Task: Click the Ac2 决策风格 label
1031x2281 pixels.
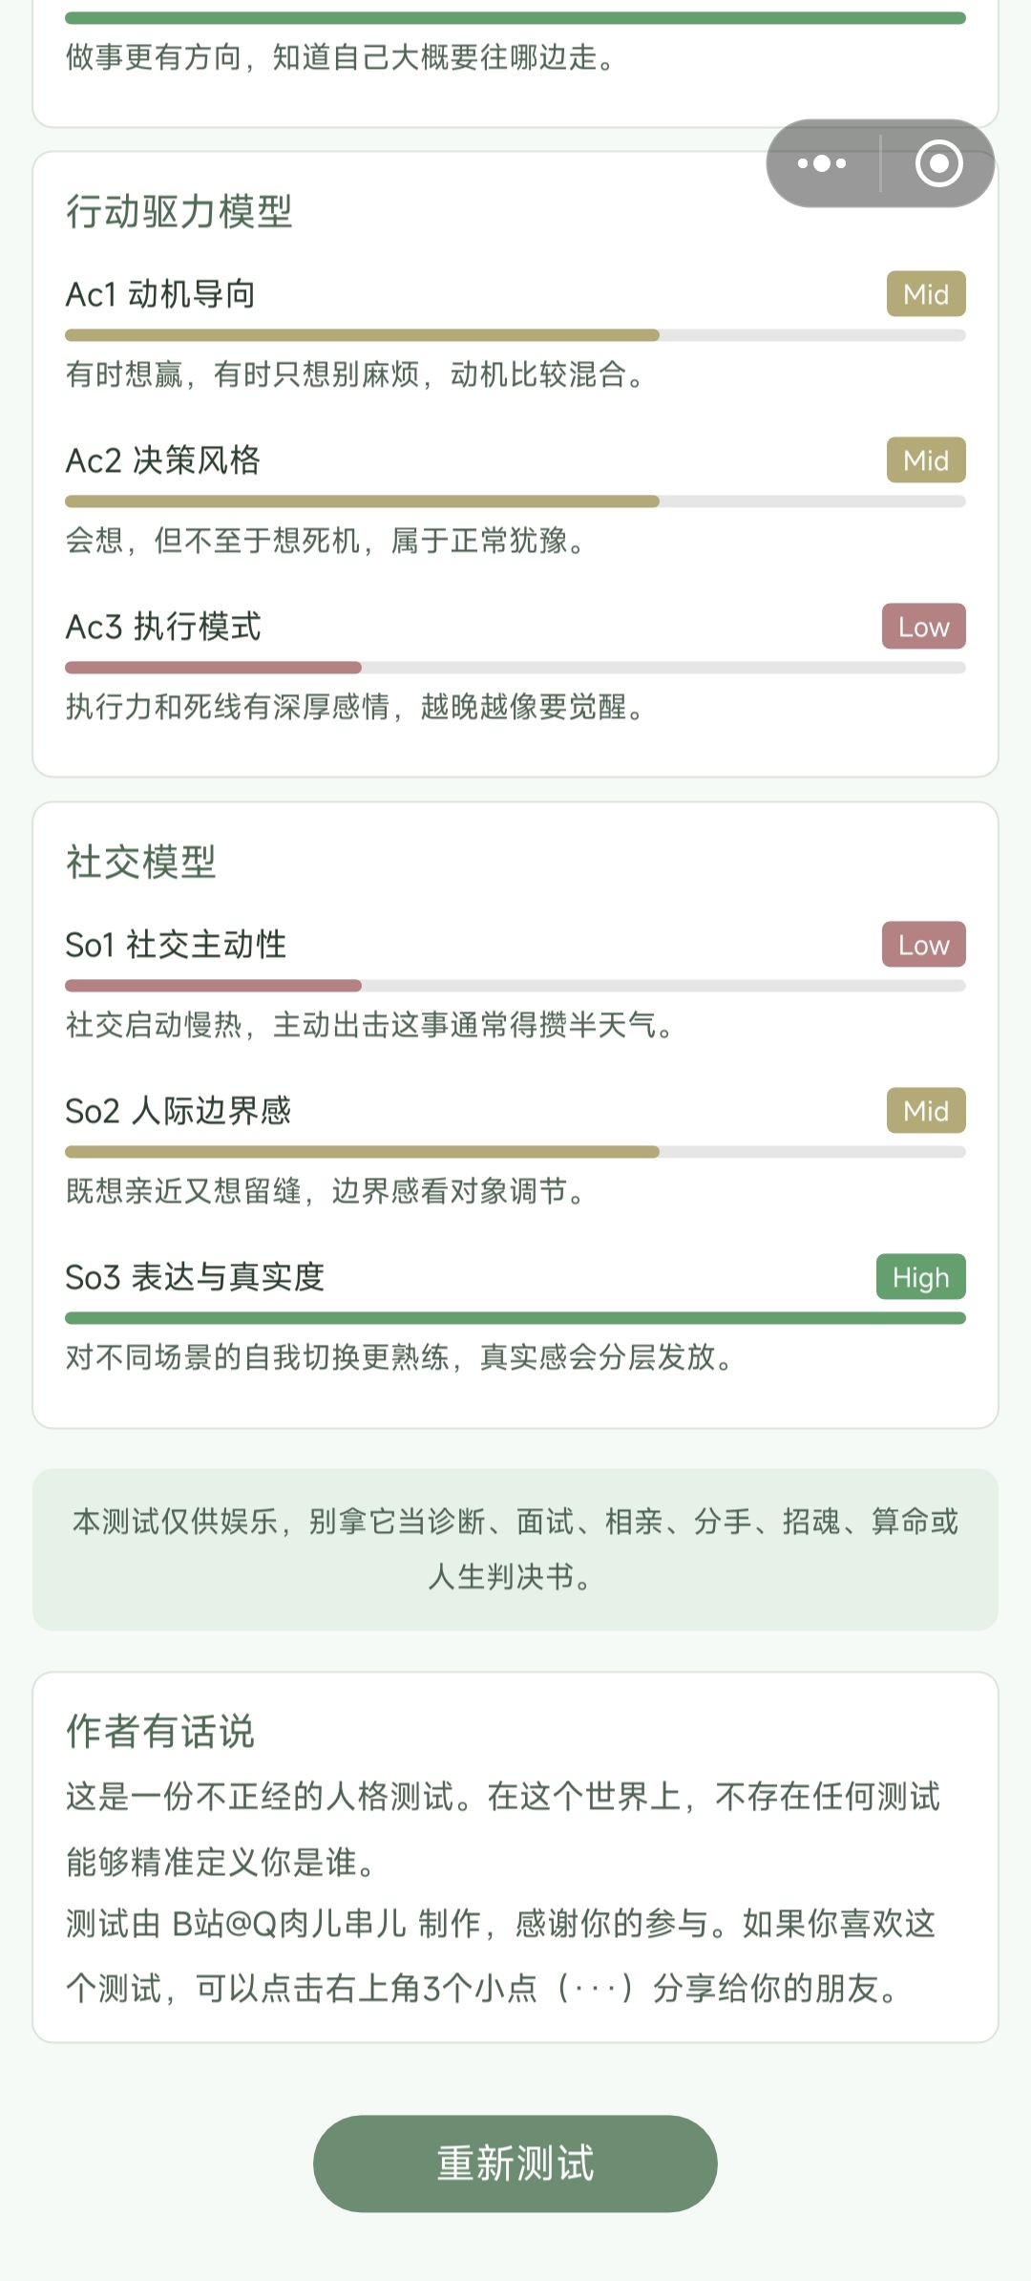Action: coord(162,460)
